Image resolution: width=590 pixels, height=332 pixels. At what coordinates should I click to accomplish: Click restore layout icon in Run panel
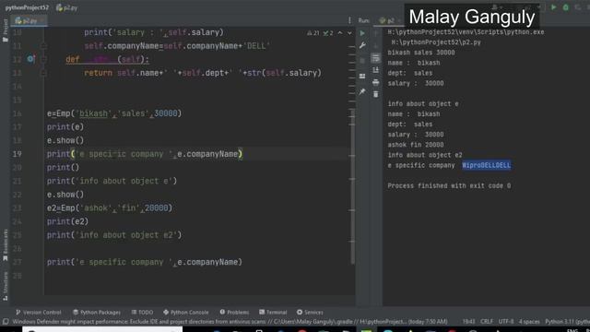pos(362,76)
